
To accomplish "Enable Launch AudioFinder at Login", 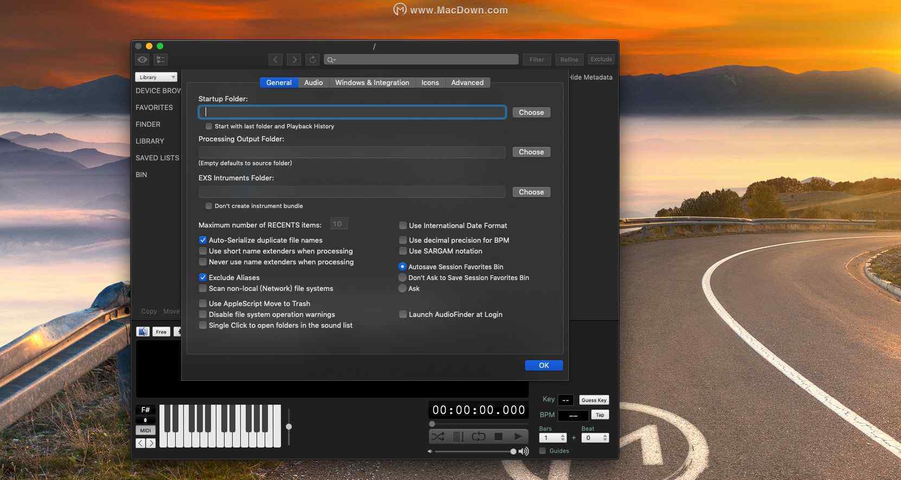I will tap(403, 314).
